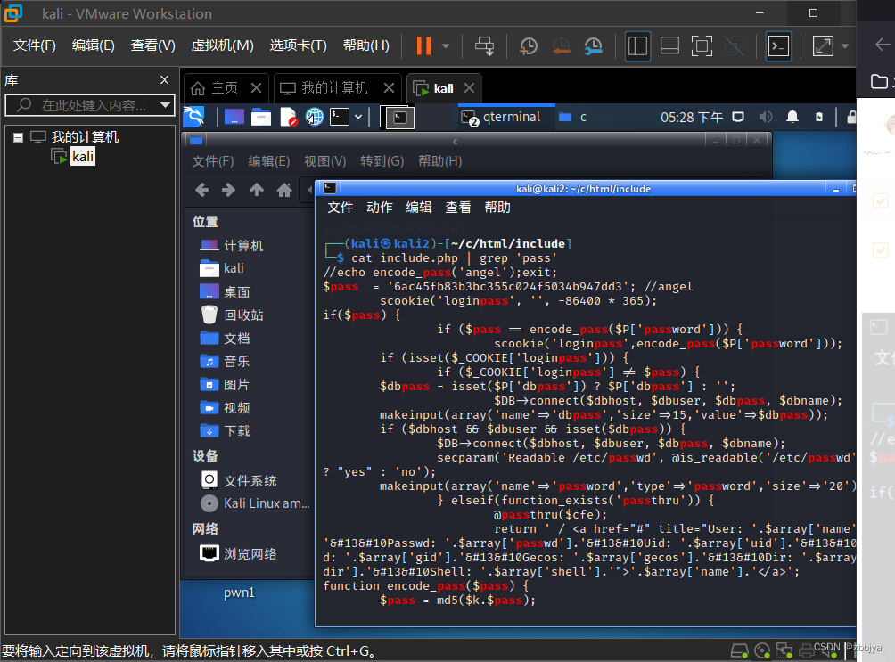The width and height of the screenshot is (895, 662).
Task: Select the pwn1 file in file manager
Action: (x=239, y=593)
